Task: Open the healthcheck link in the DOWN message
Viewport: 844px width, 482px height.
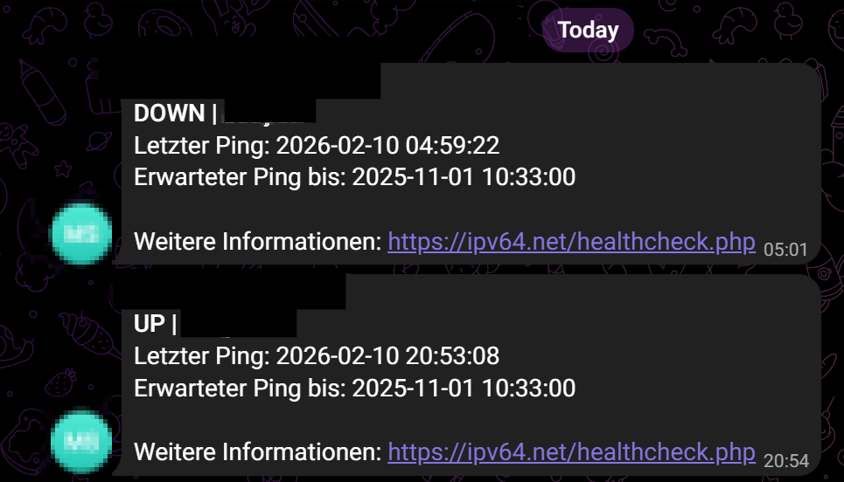Action: pos(571,242)
